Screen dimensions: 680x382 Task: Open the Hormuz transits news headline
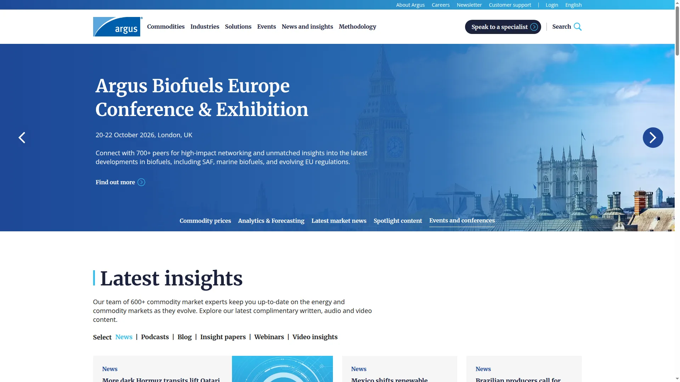pos(161,380)
